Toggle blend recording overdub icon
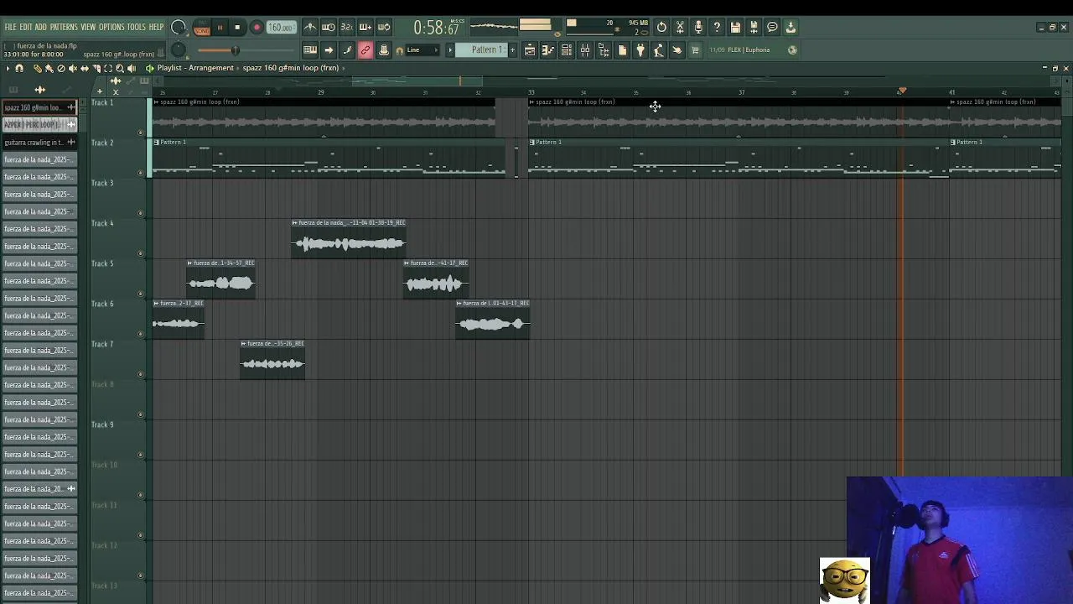The height and width of the screenshot is (604, 1073). pos(365,28)
